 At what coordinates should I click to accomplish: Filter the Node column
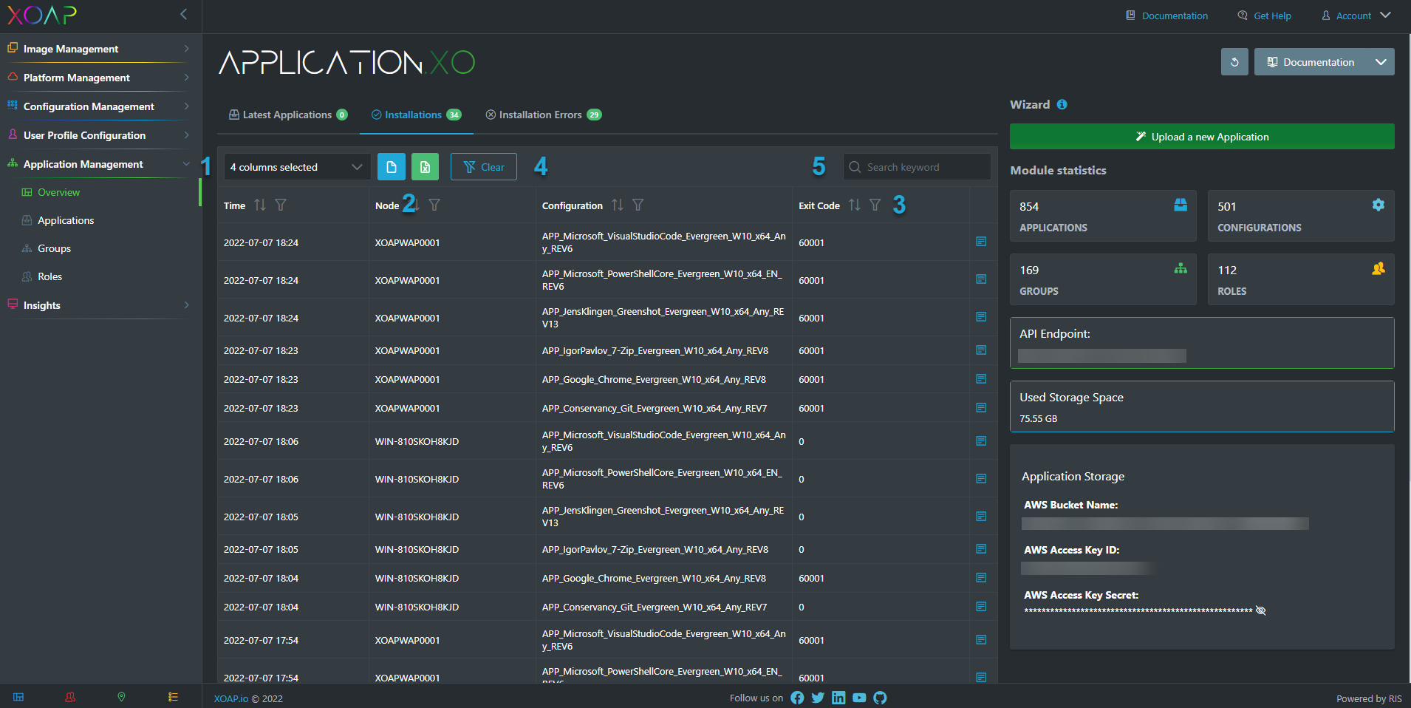click(x=434, y=205)
